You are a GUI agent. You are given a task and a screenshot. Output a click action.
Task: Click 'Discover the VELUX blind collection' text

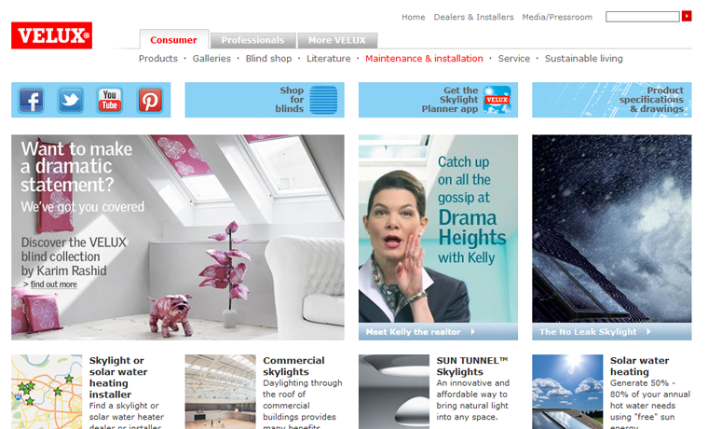point(74,256)
